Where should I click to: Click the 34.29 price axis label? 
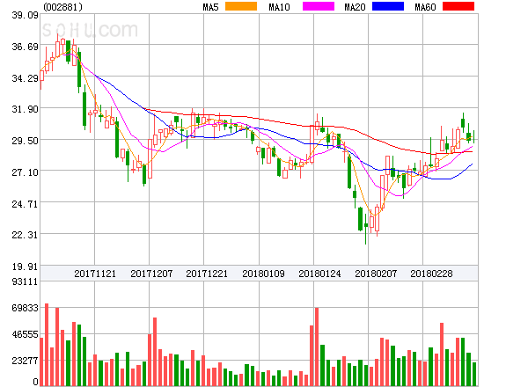pyautogui.click(x=25, y=78)
